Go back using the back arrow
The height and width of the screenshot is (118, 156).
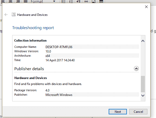6,15
